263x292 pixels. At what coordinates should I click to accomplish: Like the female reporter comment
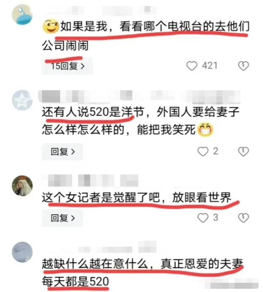[203, 218]
